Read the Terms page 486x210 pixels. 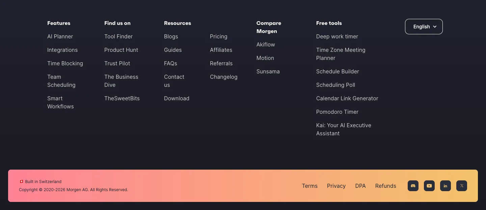pos(310,186)
